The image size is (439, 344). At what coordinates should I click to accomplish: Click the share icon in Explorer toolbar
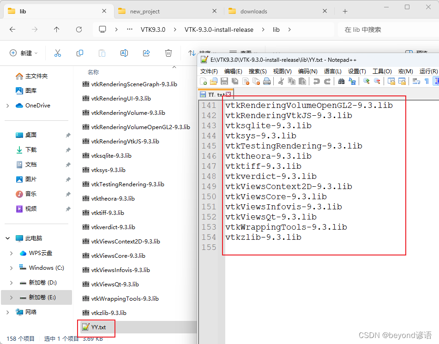(146, 53)
